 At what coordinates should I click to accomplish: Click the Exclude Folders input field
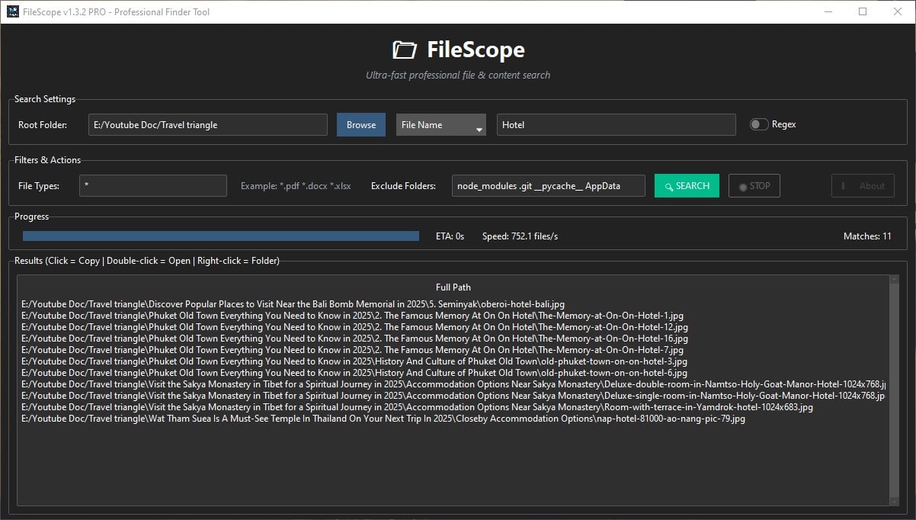(x=549, y=186)
